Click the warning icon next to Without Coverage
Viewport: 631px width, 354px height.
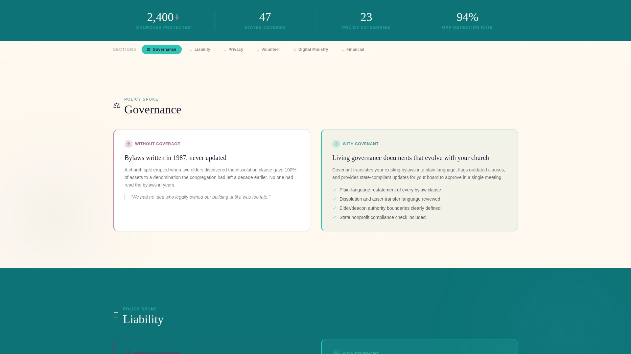pos(129,144)
